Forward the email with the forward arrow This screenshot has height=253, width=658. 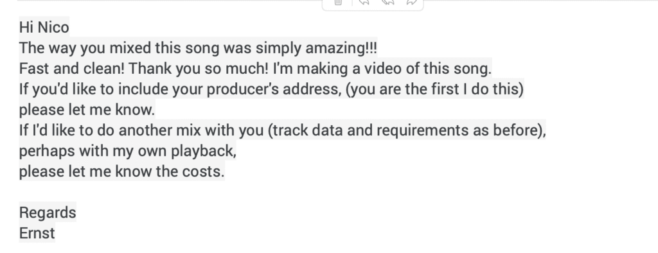click(x=412, y=3)
